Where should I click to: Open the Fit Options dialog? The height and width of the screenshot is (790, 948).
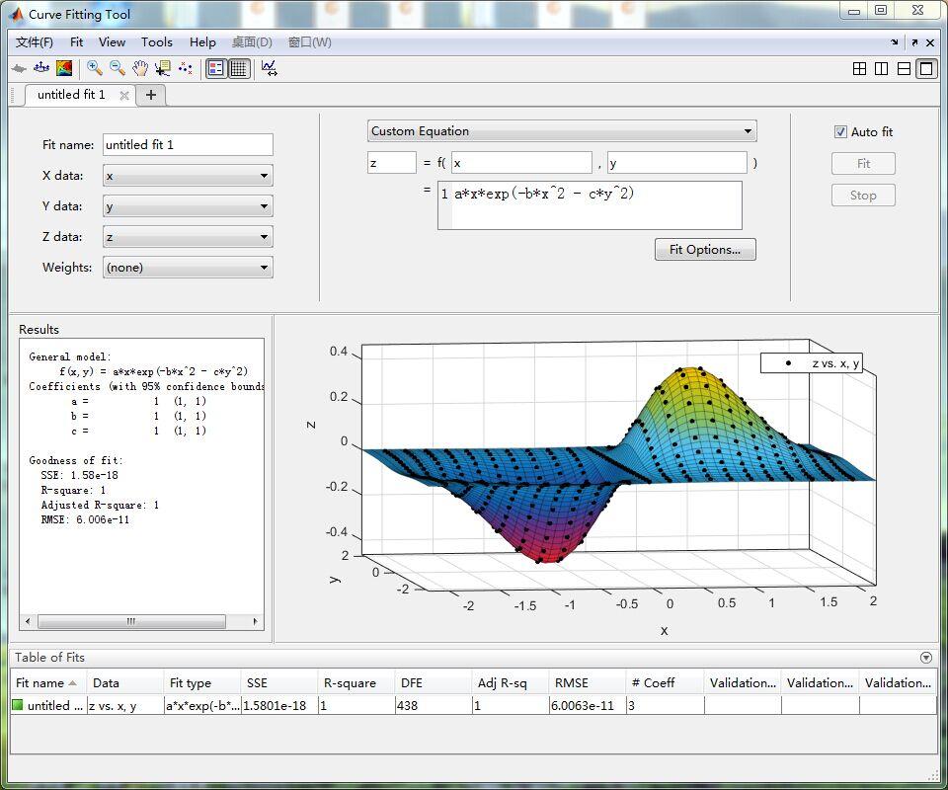[705, 250]
